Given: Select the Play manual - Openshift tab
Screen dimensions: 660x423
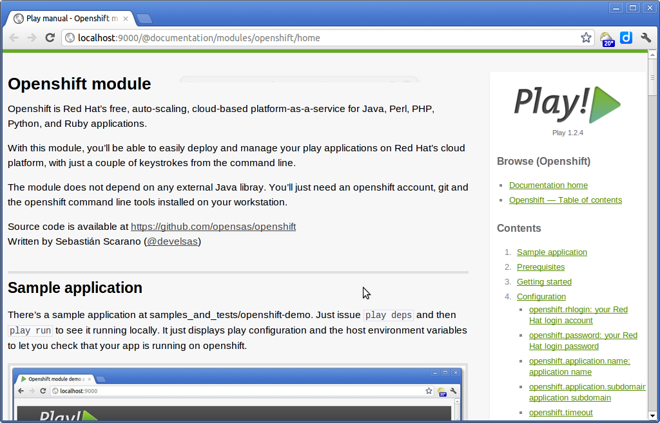Looking at the screenshot, I should (71, 19).
